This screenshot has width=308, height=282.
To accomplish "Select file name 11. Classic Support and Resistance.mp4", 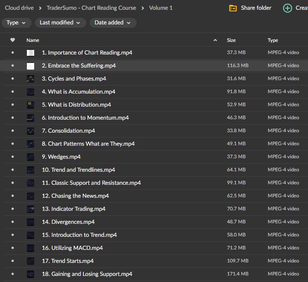I will tap(91, 183).
